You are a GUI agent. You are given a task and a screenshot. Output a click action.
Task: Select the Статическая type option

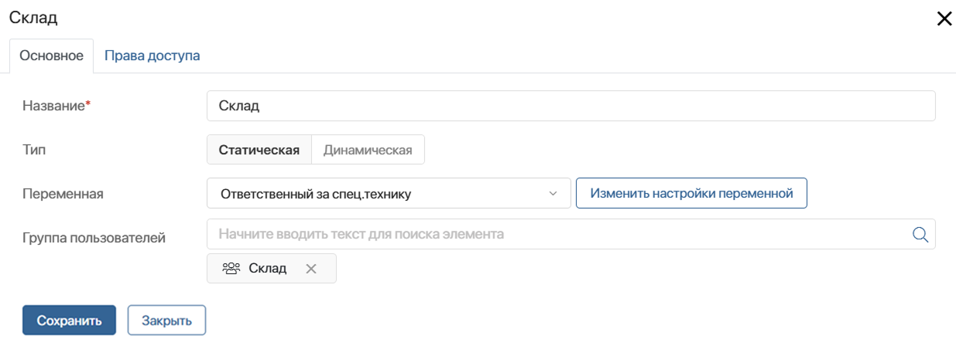[x=259, y=150]
